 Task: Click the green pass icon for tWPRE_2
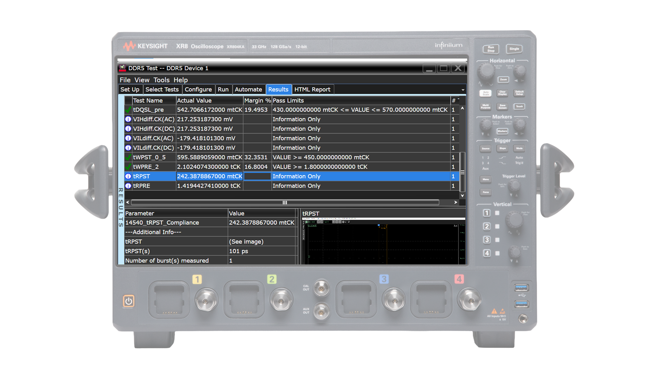(127, 167)
